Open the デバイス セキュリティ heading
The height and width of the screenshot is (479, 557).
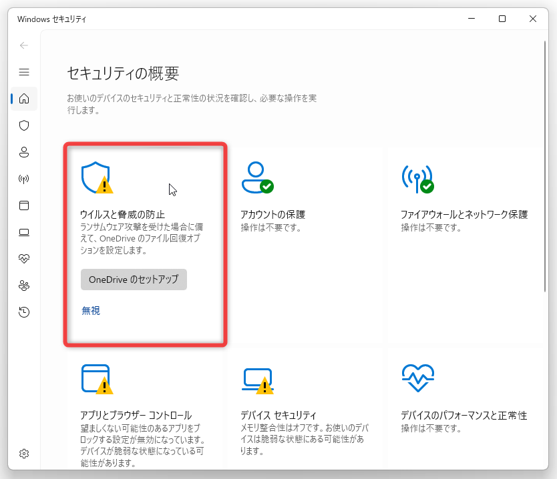(x=278, y=415)
